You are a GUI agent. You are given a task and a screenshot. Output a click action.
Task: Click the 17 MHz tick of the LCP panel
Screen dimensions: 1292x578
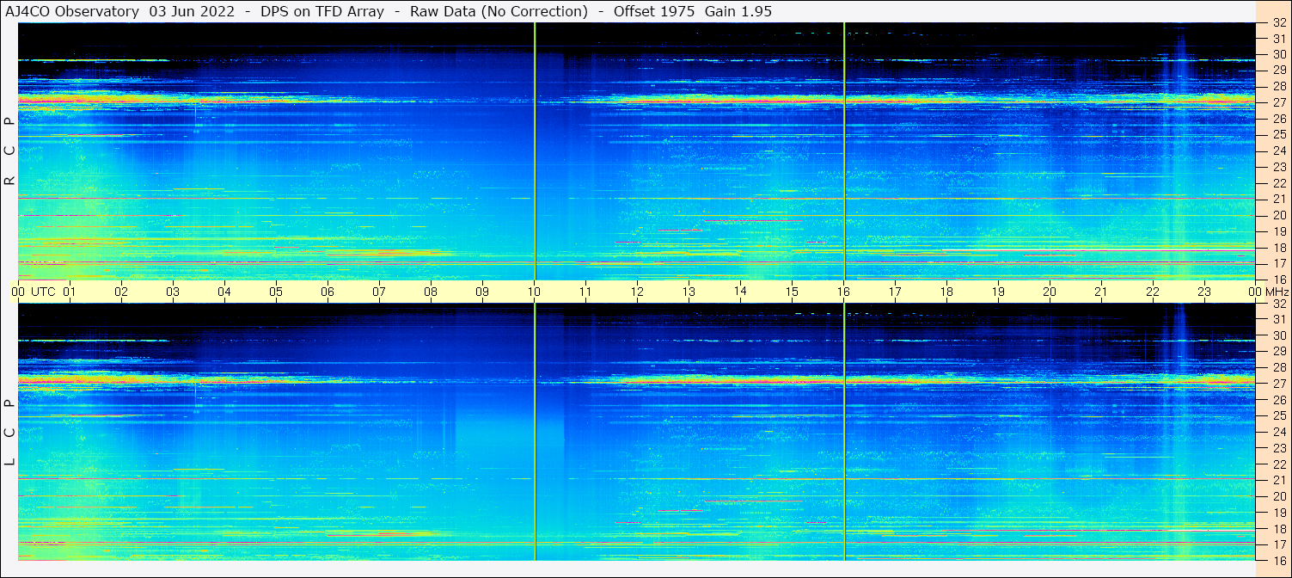click(x=1279, y=544)
